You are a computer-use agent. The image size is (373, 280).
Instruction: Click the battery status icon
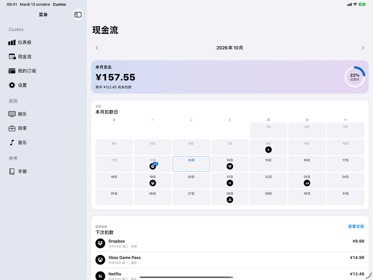click(x=362, y=4)
